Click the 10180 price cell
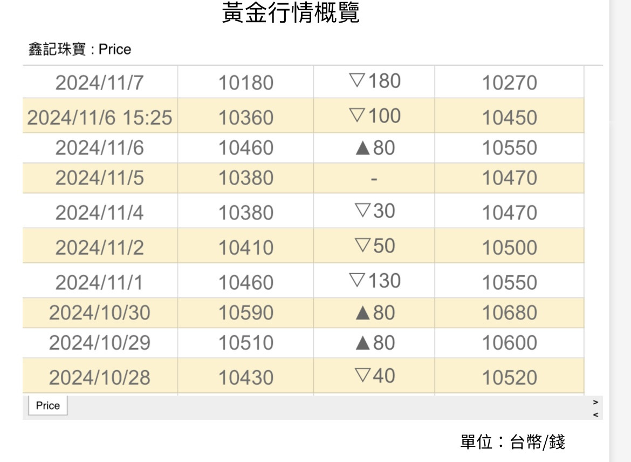The height and width of the screenshot is (462, 631). pyautogui.click(x=246, y=83)
